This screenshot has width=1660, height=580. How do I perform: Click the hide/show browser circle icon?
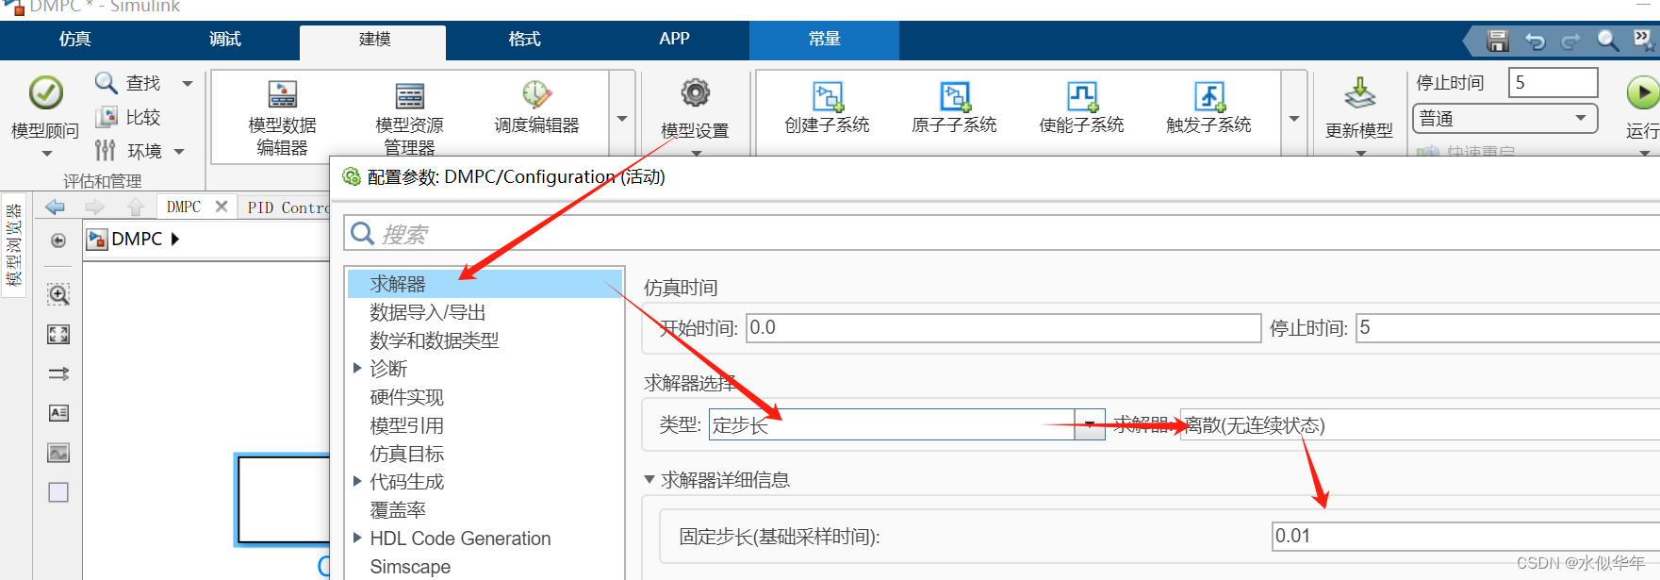click(58, 240)
